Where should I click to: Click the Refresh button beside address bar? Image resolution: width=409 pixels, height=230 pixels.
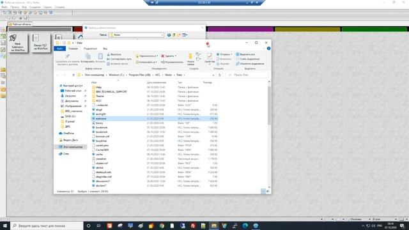pyautogui.click(x=220, y=75)
